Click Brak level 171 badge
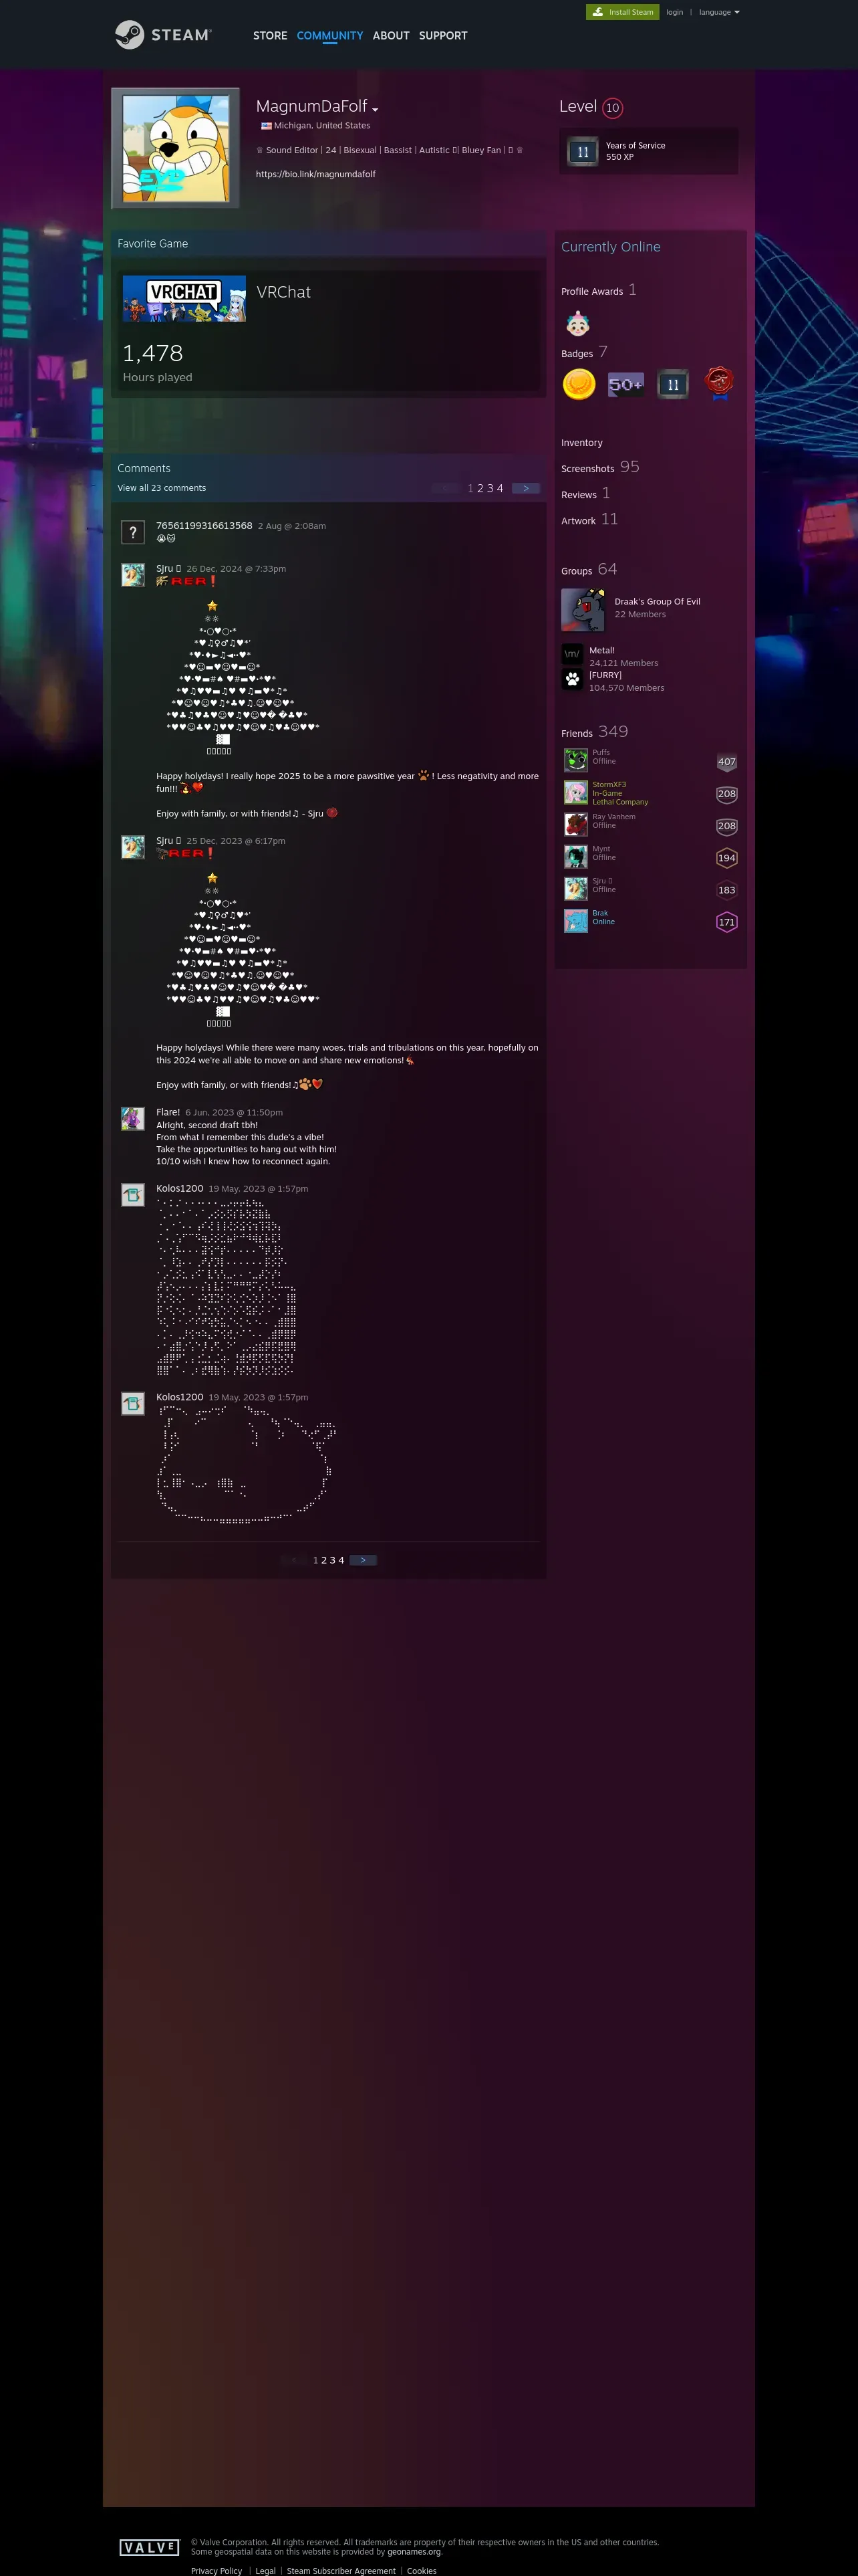Image resolution: width=858 pixels, height=2576 pixels. pyautogui.click(x=727, y=922)
